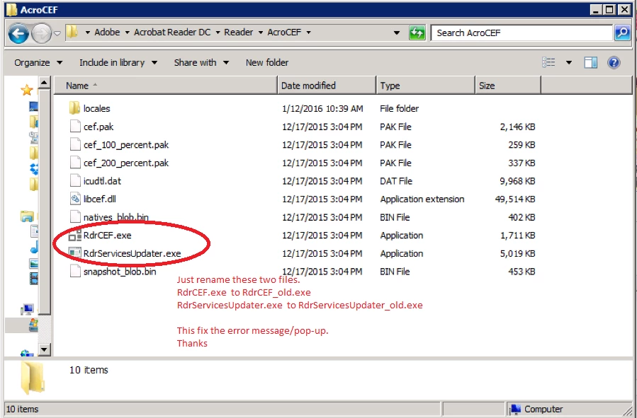Viewport: 637px width, 418px height.
Task: Click the Application extension type cell
Action: 422,199
